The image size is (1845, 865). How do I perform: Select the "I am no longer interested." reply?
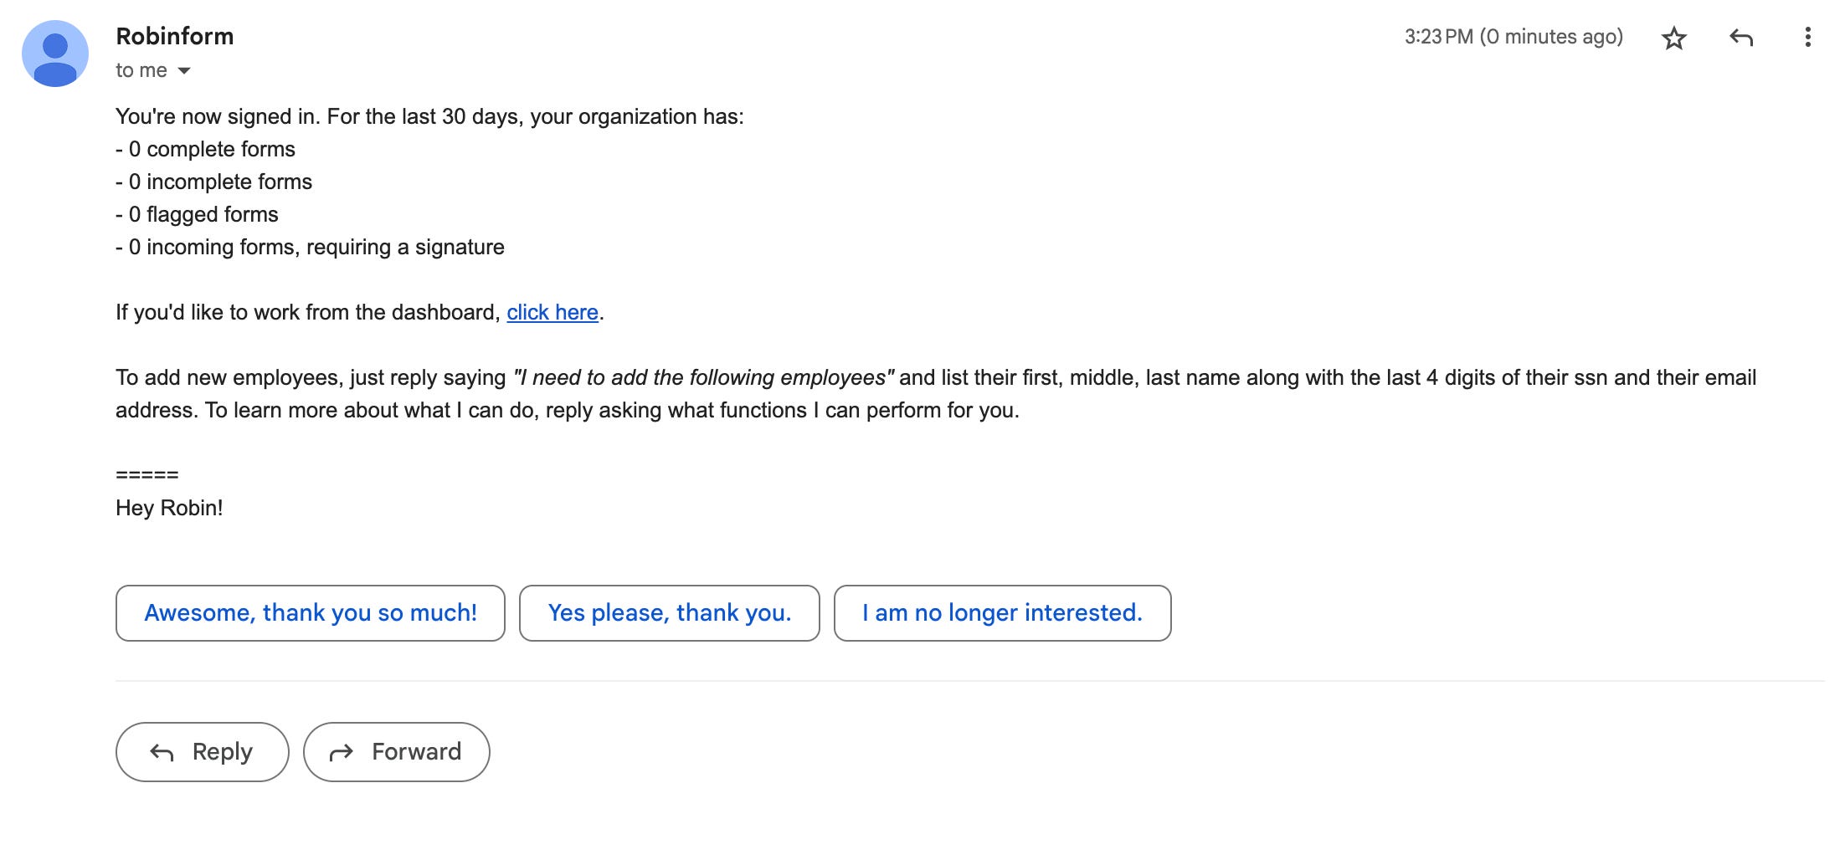click(1002, 613)
